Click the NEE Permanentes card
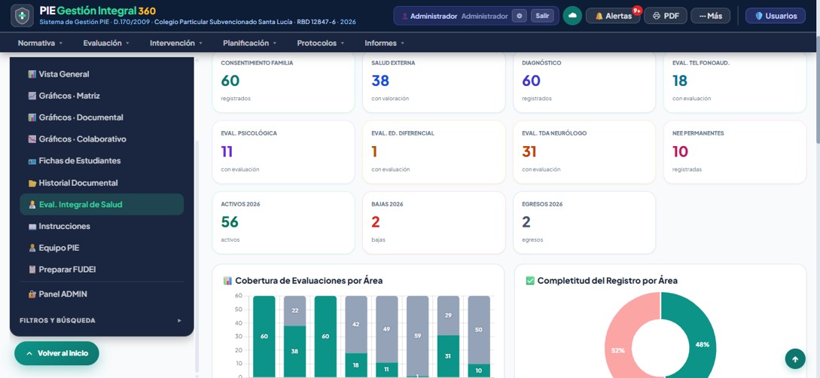Screen dimensions: 820x378 point(735,152)
